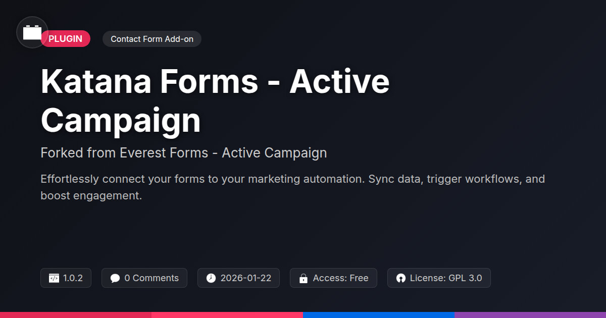Click the License: GPL 3.0 text
The image size is (606, 318).
point(446,278)
